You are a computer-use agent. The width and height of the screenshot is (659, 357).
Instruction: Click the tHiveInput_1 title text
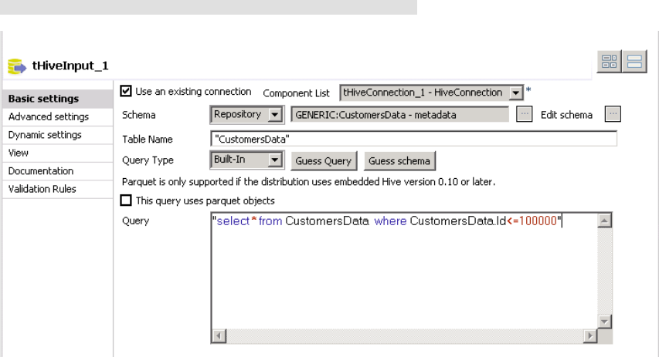point(70,66)
